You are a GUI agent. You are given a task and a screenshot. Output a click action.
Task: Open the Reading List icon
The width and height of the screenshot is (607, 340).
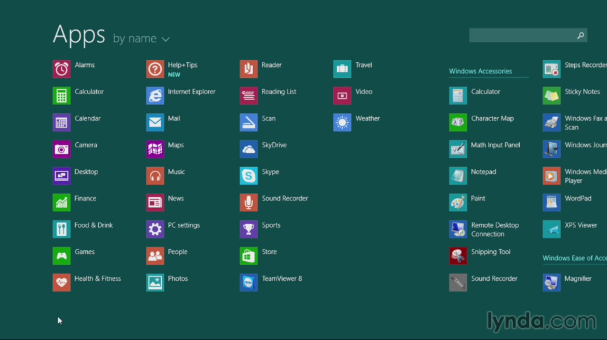(249, 96)
